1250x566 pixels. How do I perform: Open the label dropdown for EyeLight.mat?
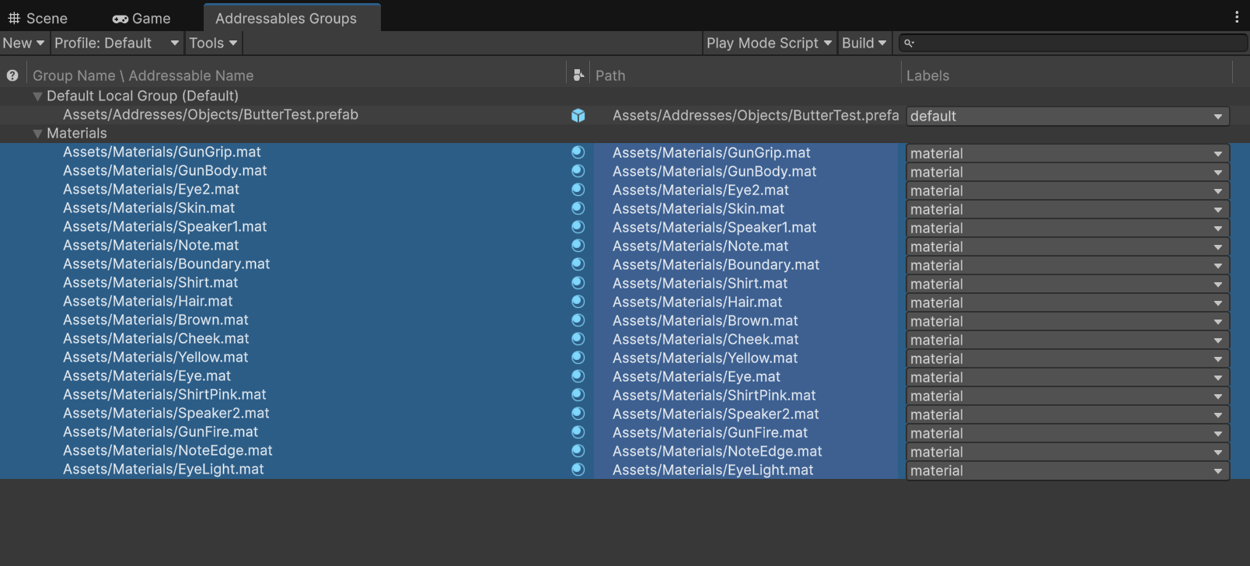click(1067, 470)
